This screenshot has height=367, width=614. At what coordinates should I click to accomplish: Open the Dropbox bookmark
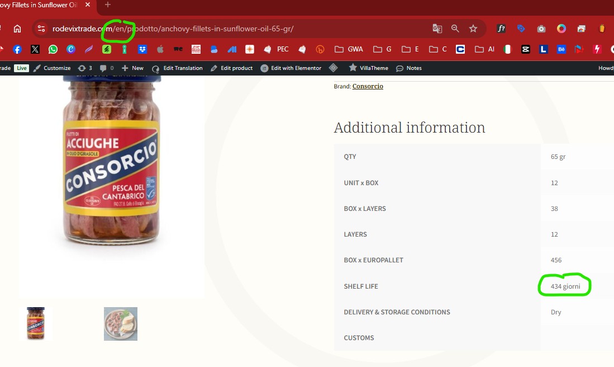click(142, 49)
